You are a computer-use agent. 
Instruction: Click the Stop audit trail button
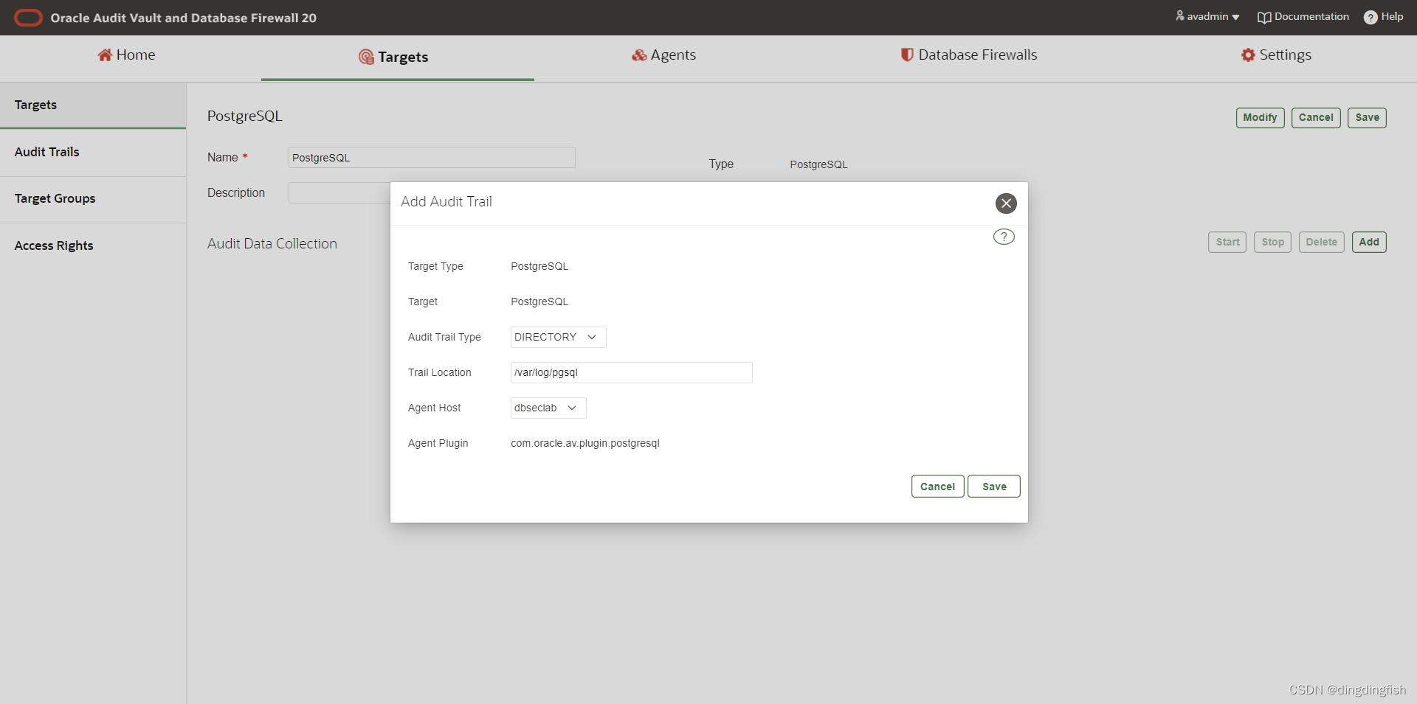point(1272,243)
